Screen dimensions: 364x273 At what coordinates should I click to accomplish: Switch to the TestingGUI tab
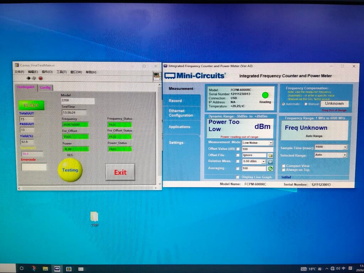click(x=26, y=87)
